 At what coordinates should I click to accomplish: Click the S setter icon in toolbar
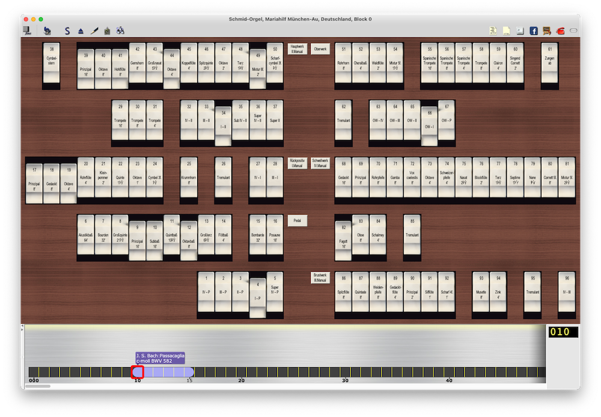67,31
